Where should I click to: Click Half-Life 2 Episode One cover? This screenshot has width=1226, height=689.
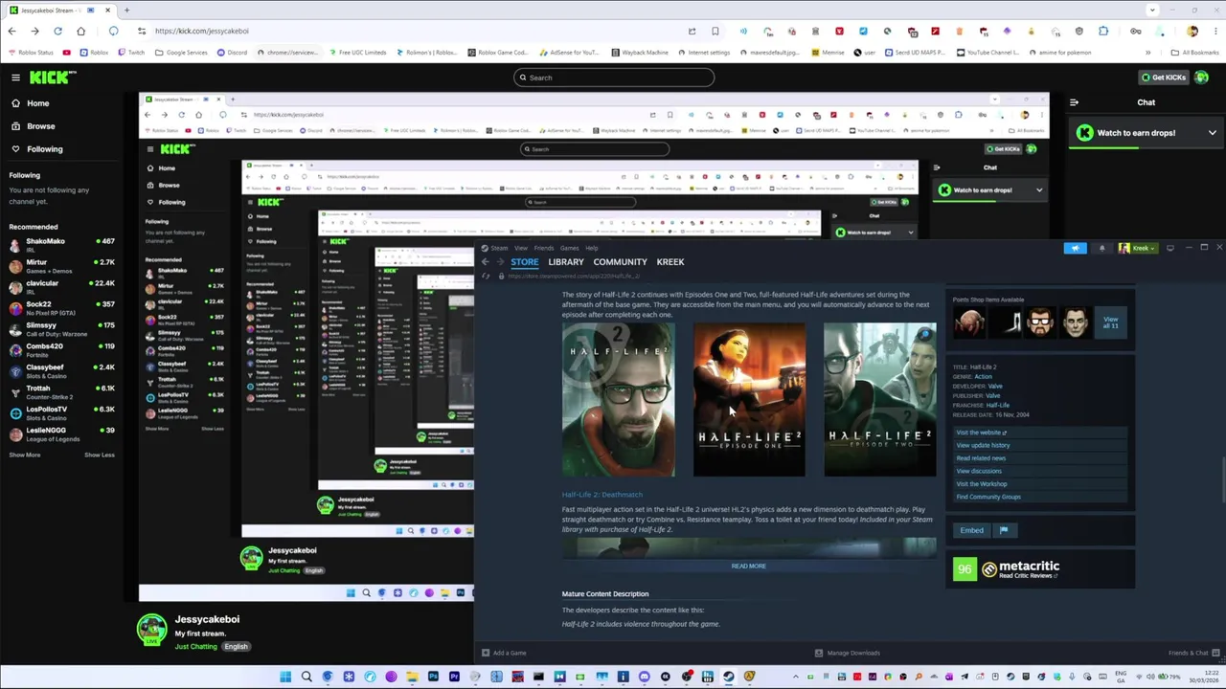click(749, 399)
